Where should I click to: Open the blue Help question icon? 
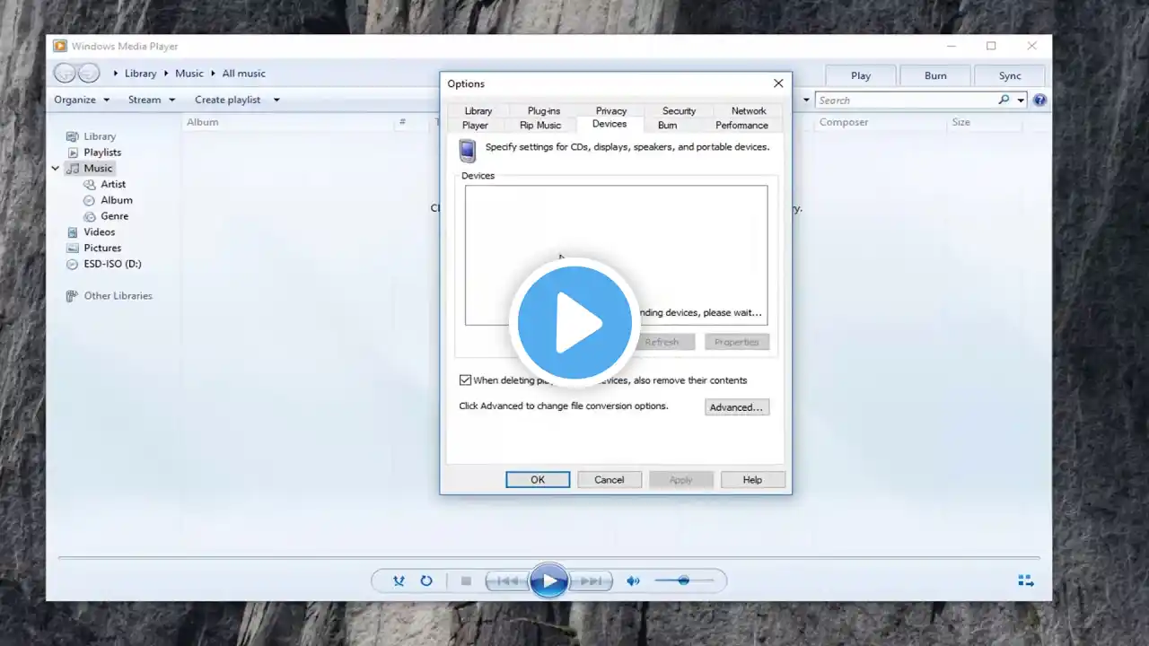pos(1039,100)
